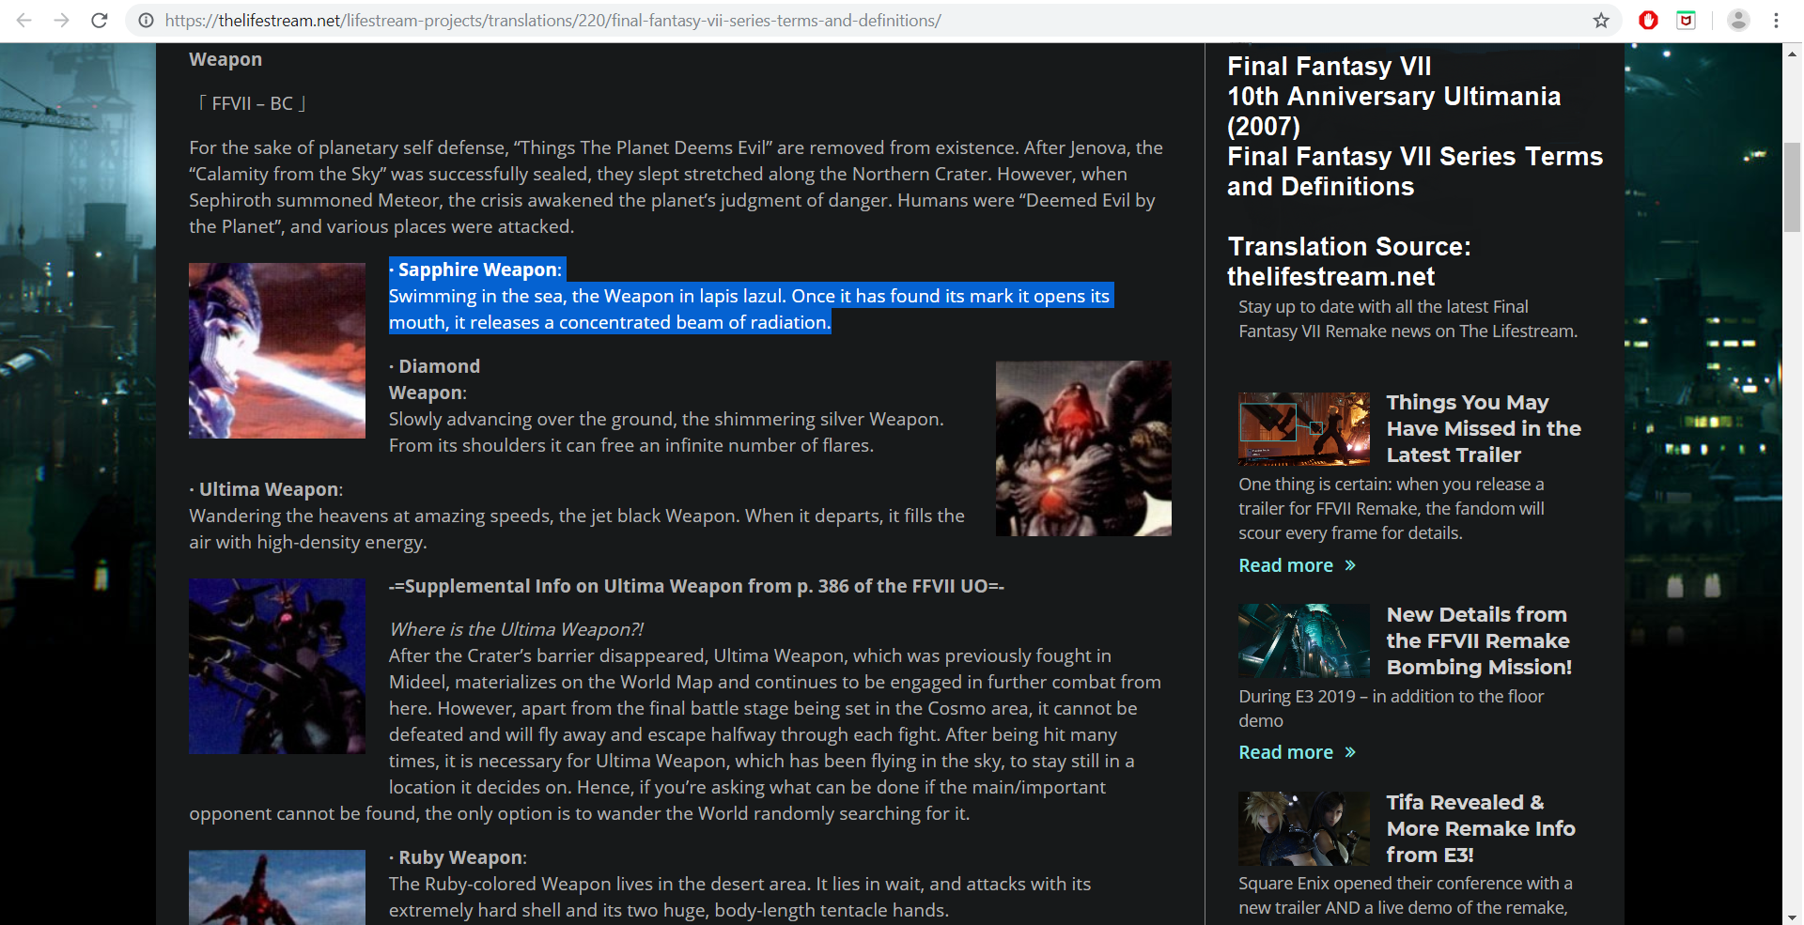Open the Sapphire Weapon image
Viewport: 1804px width, 925px height.
point(277,350)
